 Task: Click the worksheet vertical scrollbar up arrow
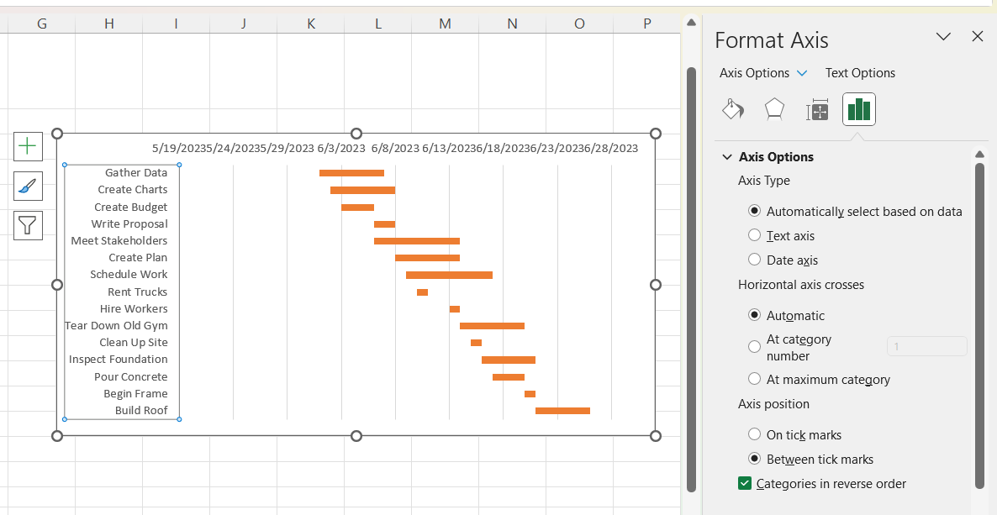coord(691,23)
